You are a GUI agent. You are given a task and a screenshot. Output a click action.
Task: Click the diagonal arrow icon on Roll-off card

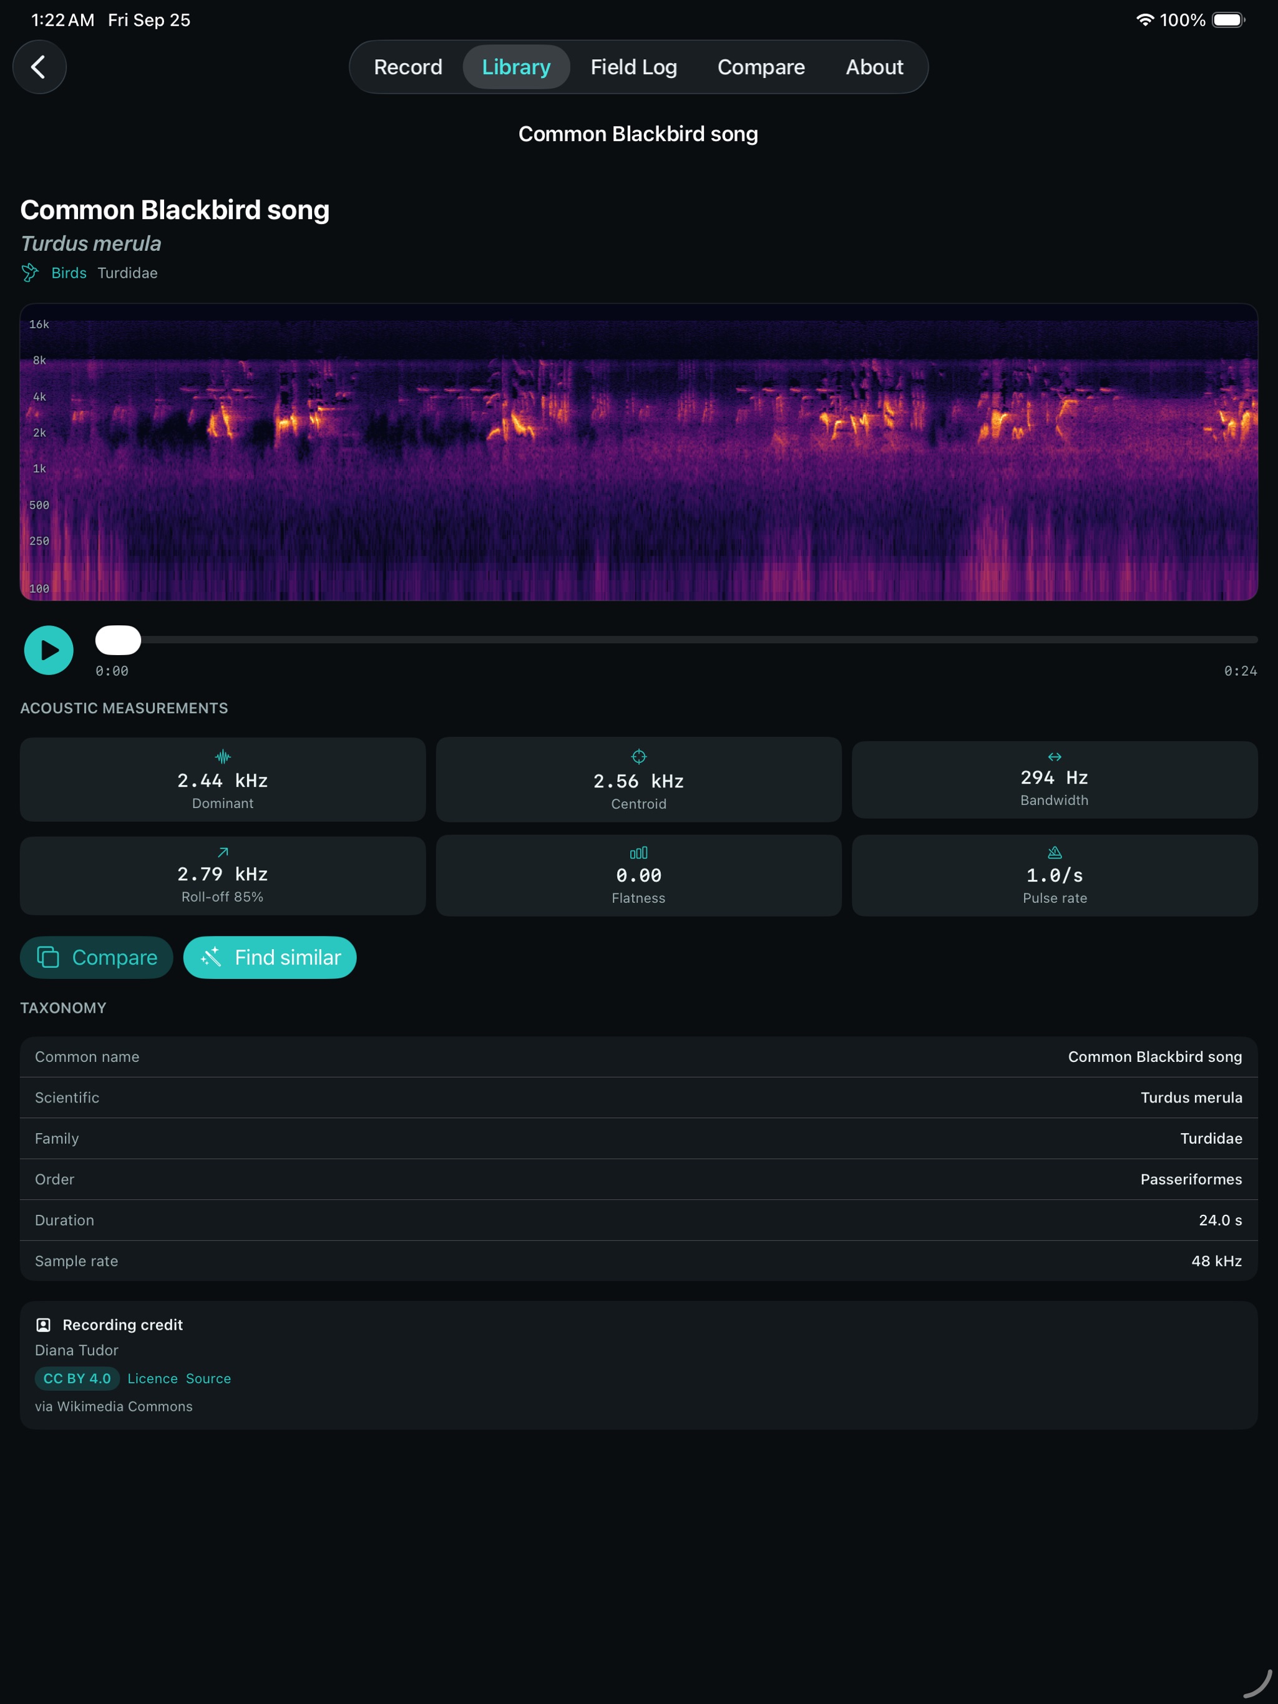(223, 852)
